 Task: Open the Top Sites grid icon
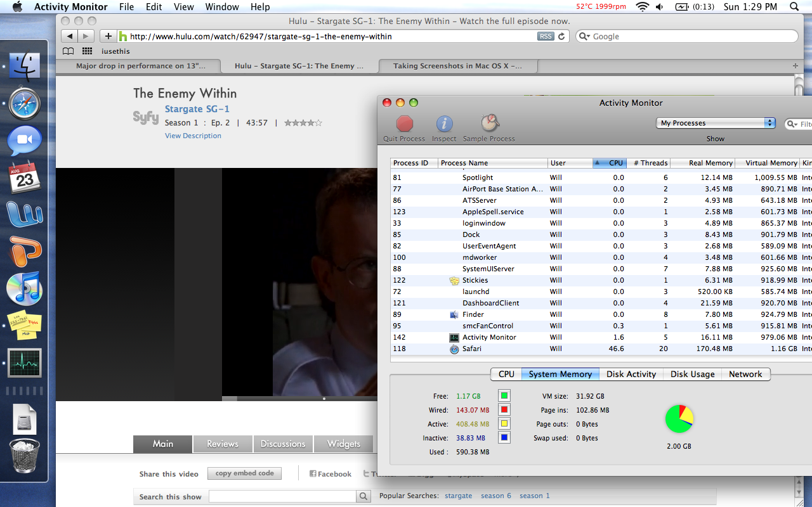pos(87,51)
